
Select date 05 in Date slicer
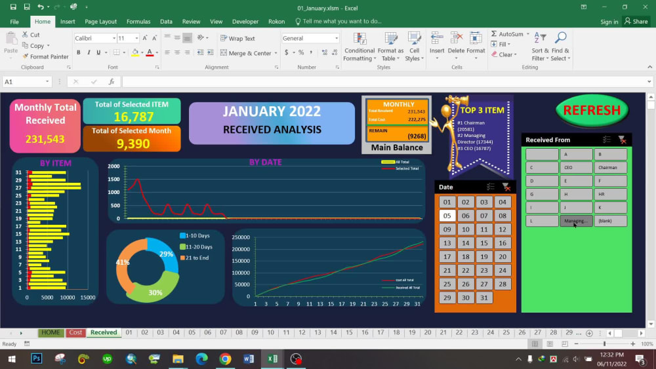(447, 216)
